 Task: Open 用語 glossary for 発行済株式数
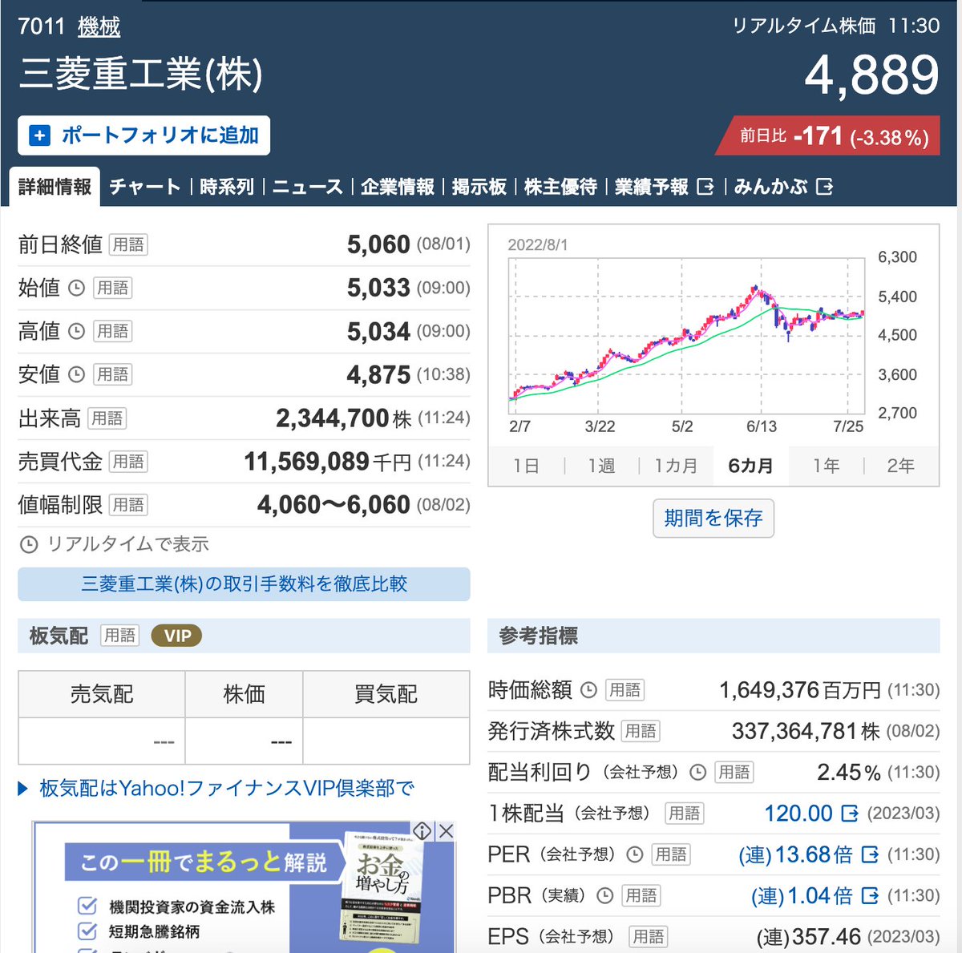(x=641, y=731)
